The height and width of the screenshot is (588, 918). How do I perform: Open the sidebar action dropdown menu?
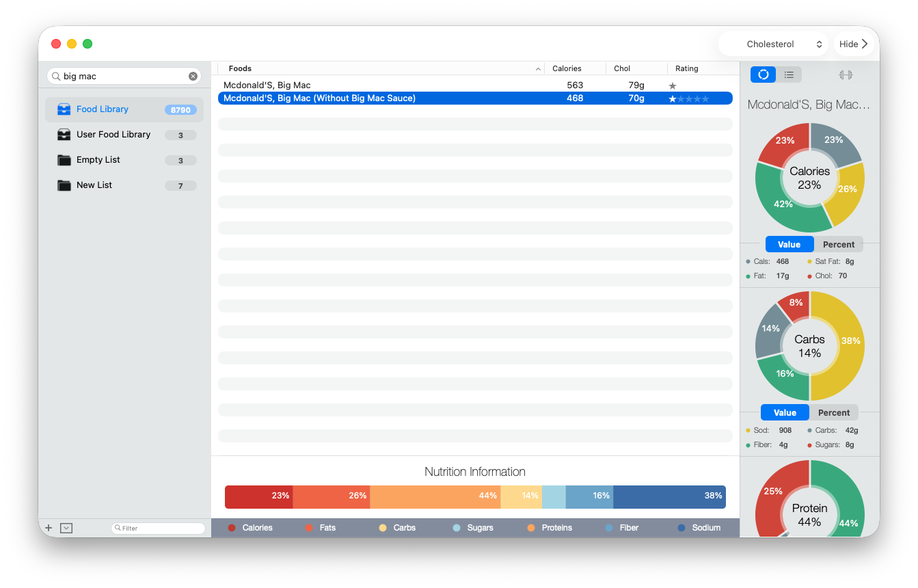click(x=66, y=528)
